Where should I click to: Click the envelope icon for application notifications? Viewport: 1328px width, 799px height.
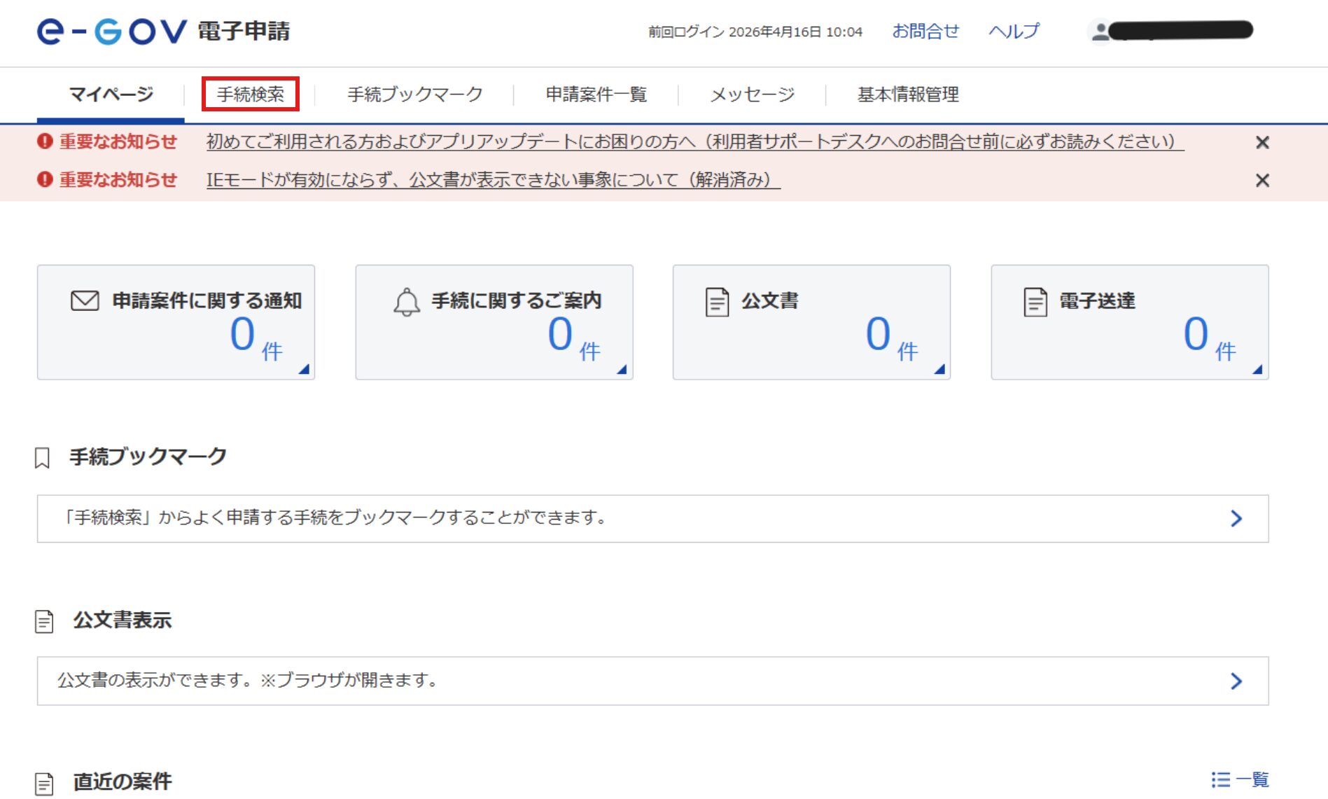85,300
